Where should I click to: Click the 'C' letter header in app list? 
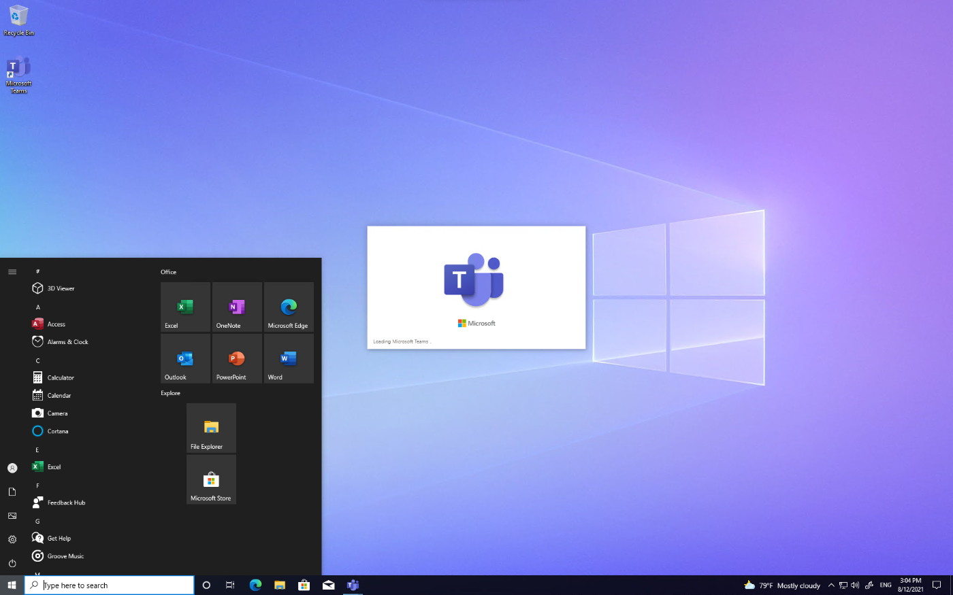pos(38,360)
